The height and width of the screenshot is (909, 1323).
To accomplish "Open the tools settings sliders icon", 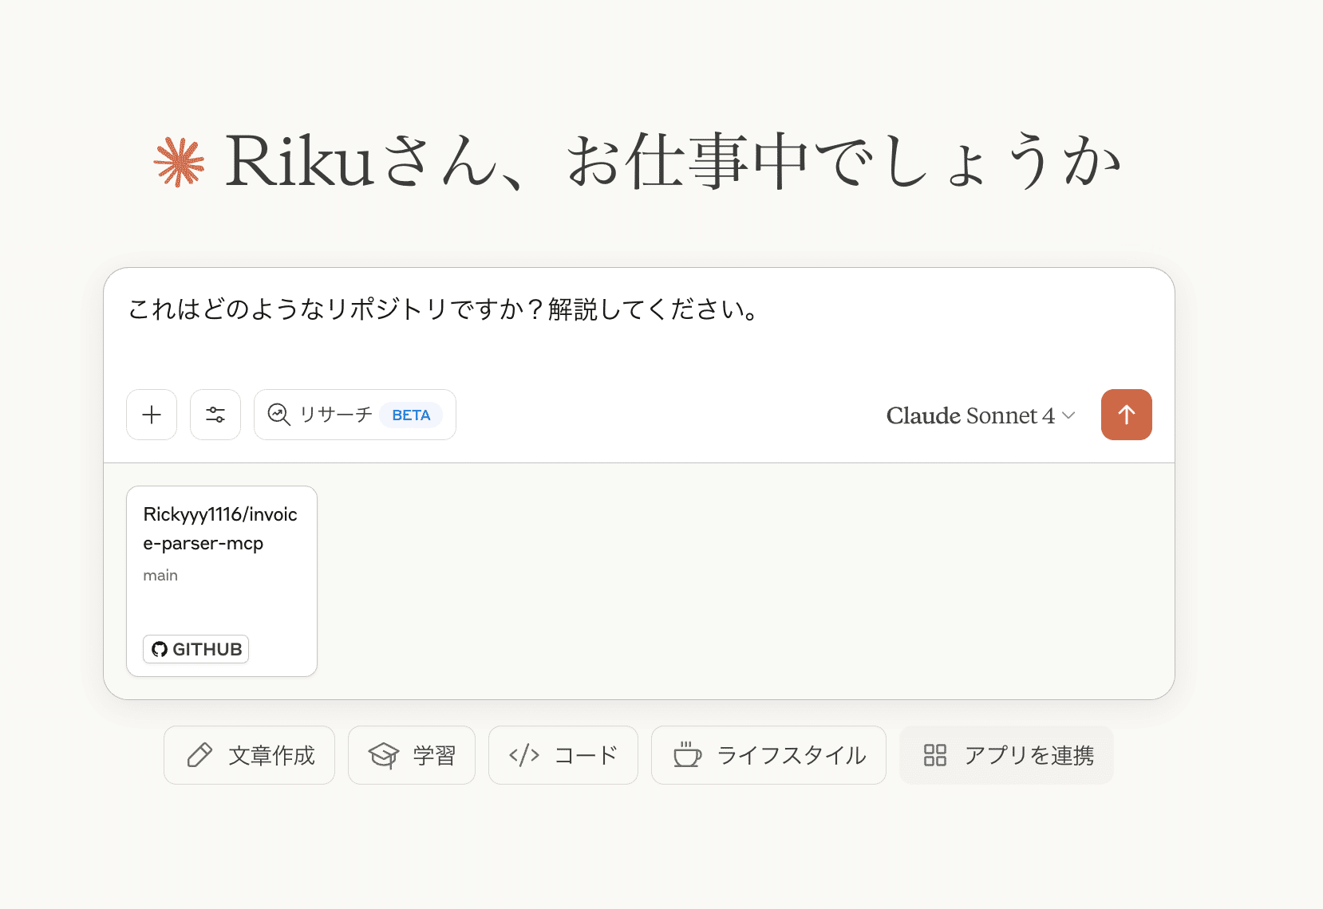I will point(215,415).
